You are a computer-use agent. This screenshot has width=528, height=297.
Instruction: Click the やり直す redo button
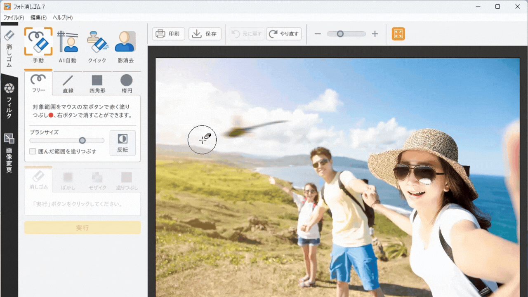click(x=284, y=34)
